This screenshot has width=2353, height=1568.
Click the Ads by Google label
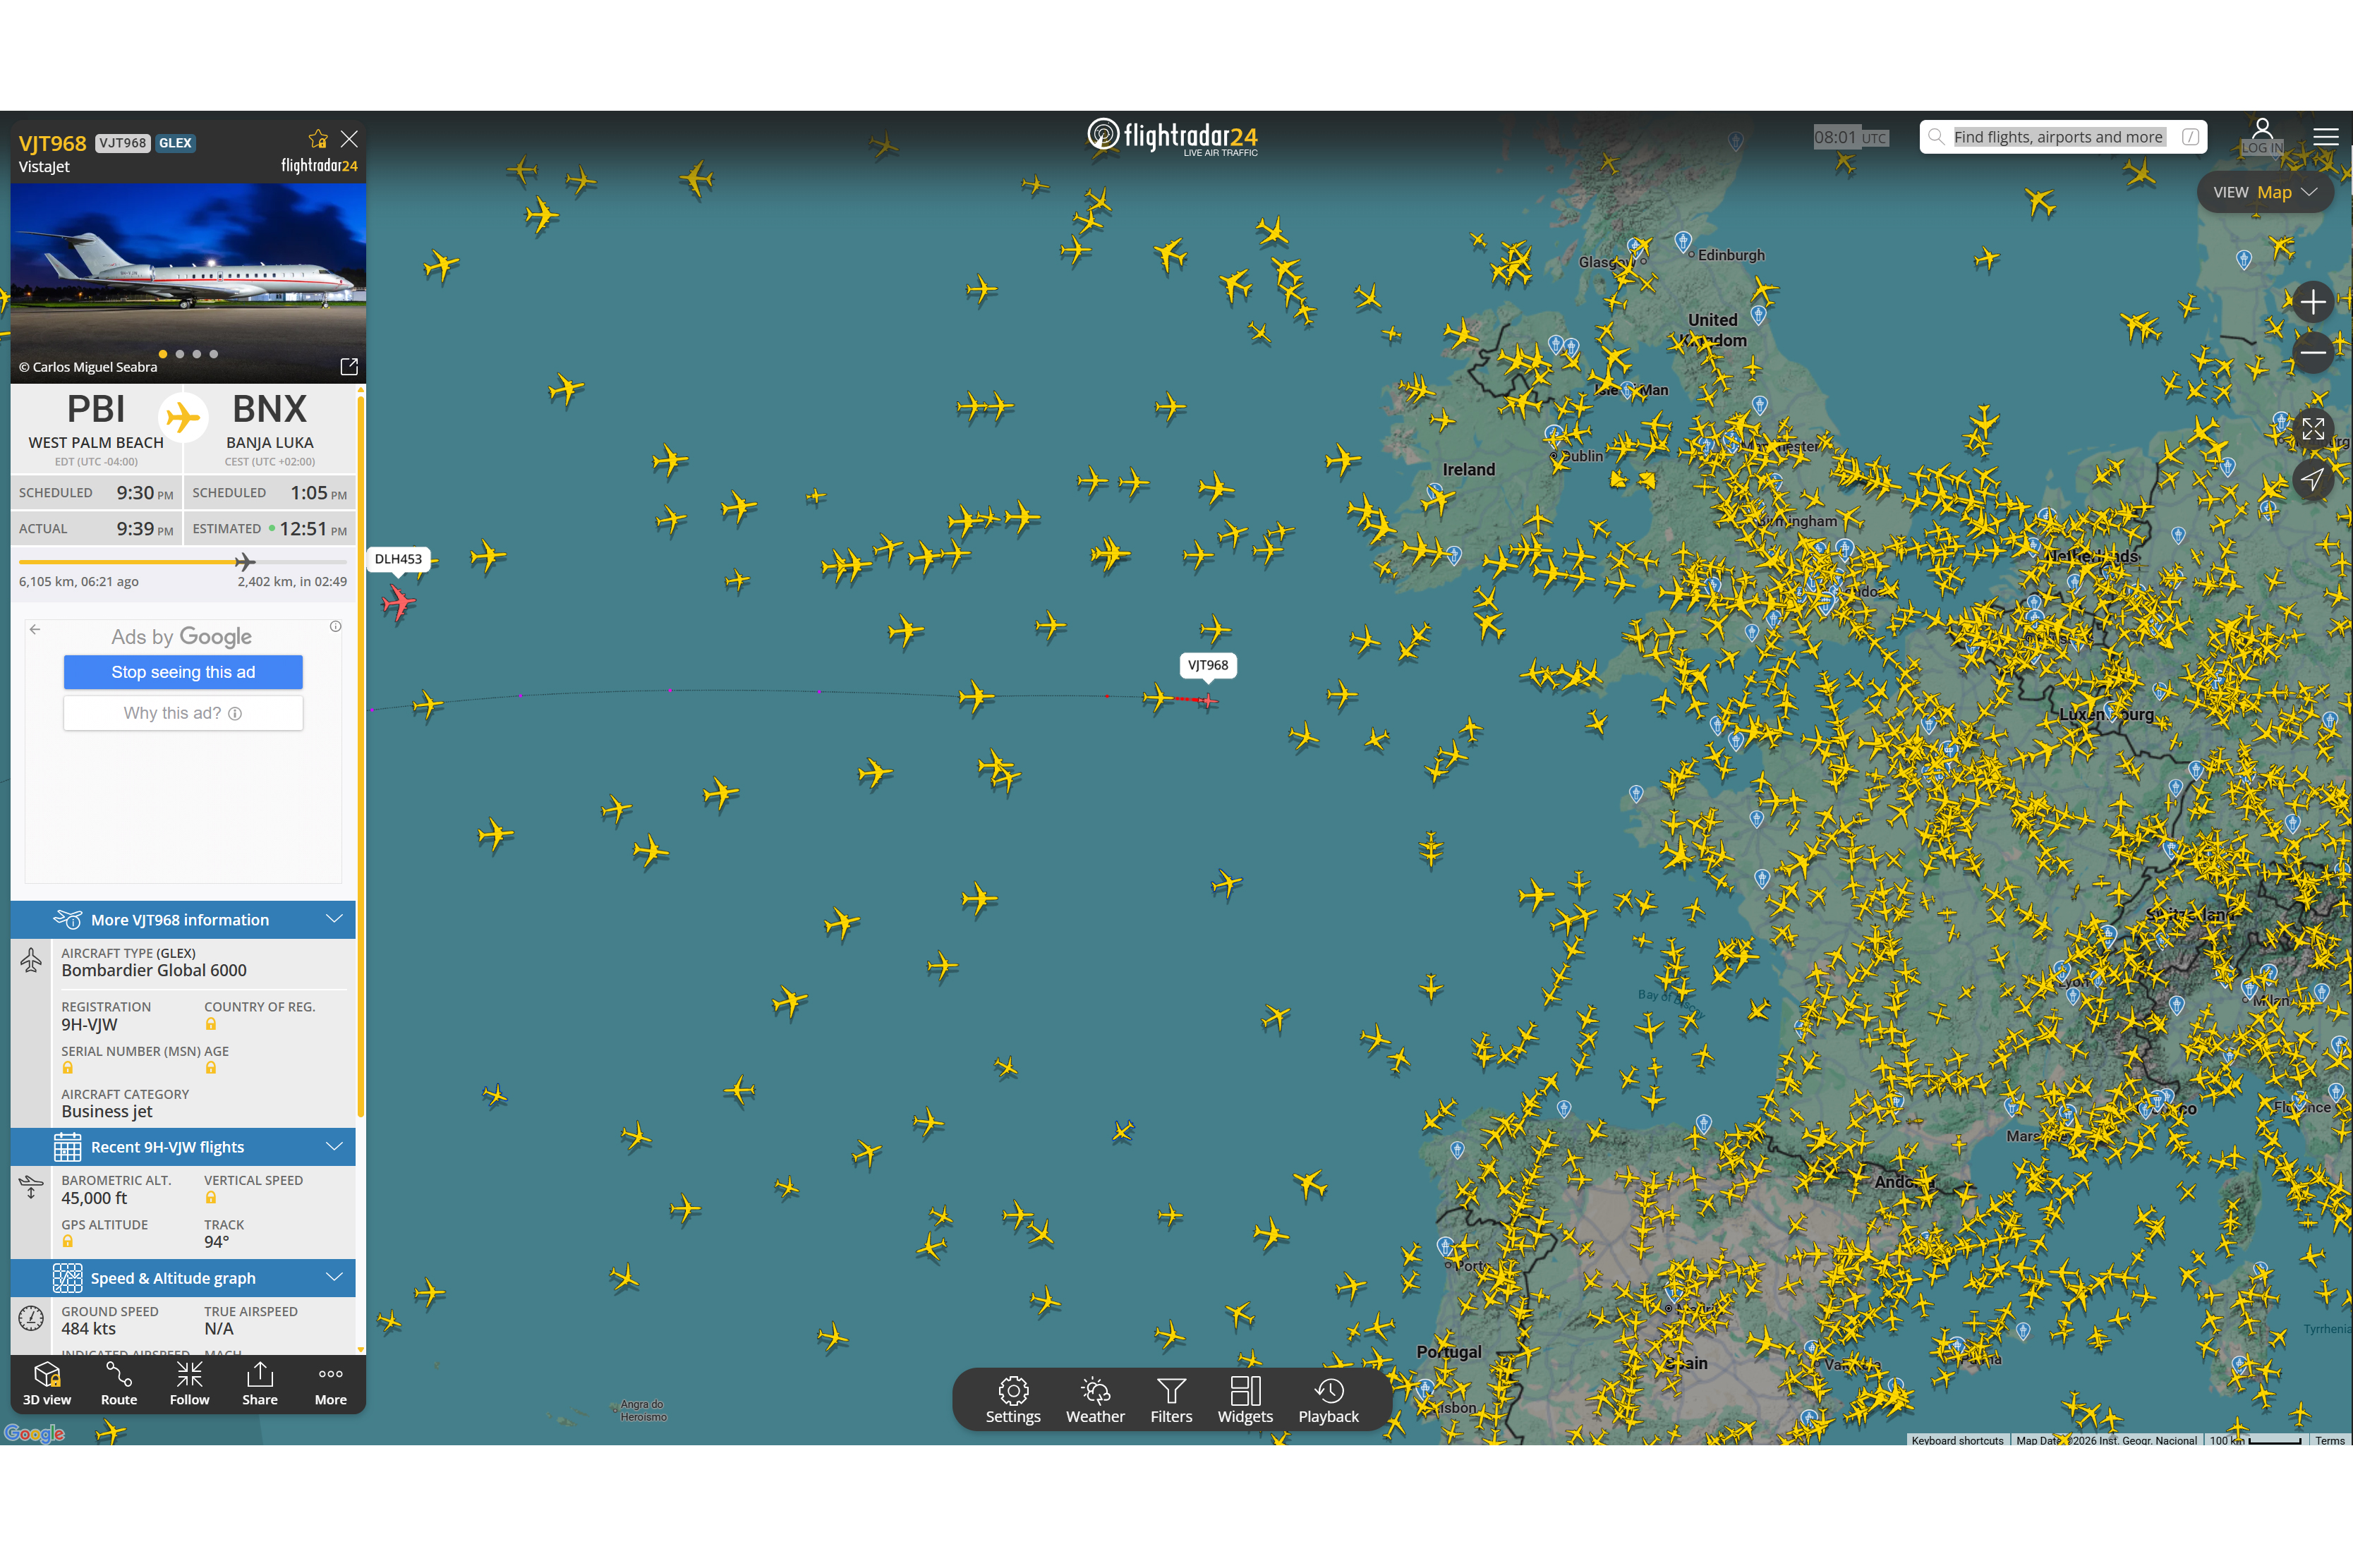[181, 637]
